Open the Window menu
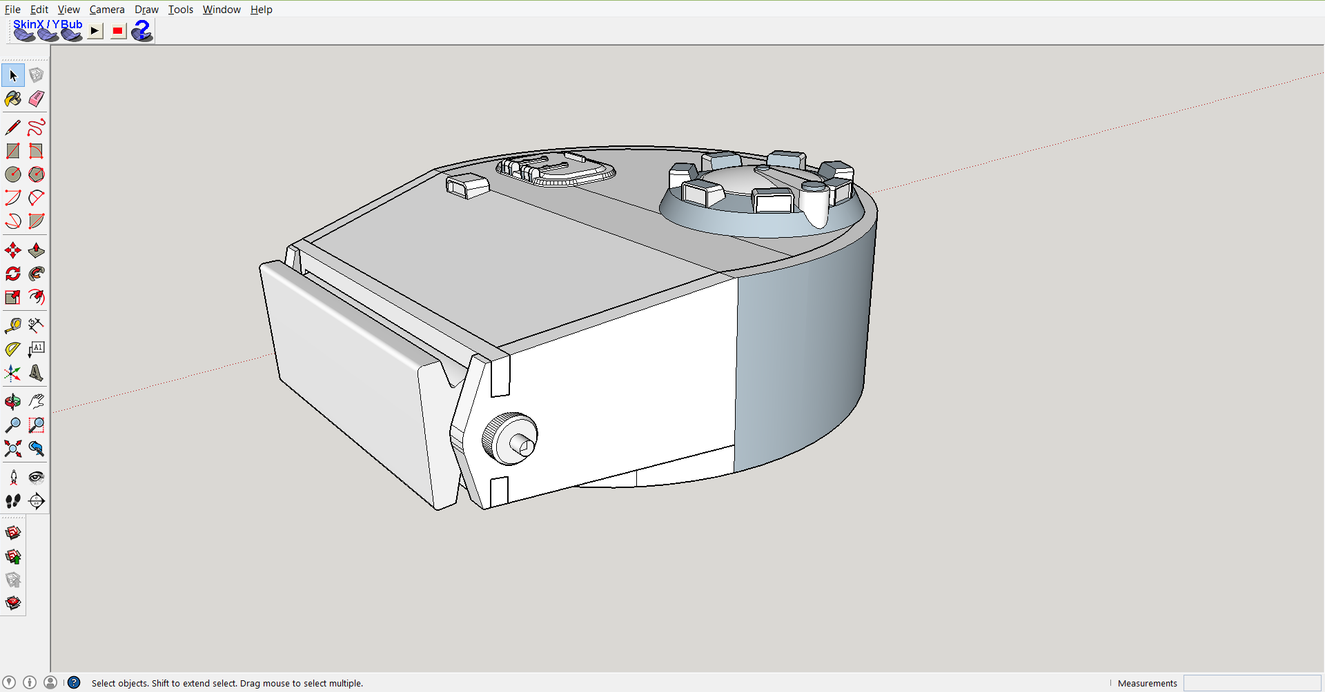Viewport: 1325px width, 692px height. pos(222,10)
